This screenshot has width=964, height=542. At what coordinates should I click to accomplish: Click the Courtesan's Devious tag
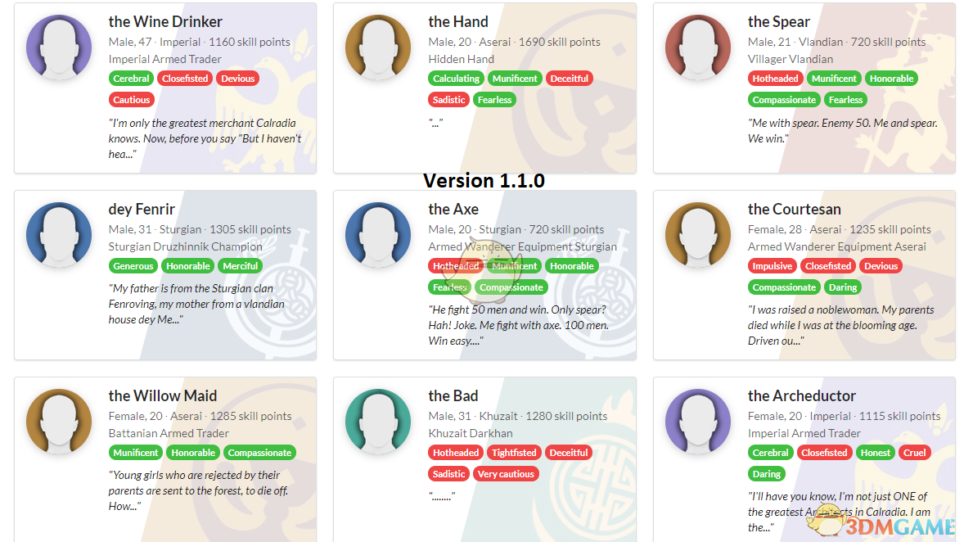(x=881, y=266)
